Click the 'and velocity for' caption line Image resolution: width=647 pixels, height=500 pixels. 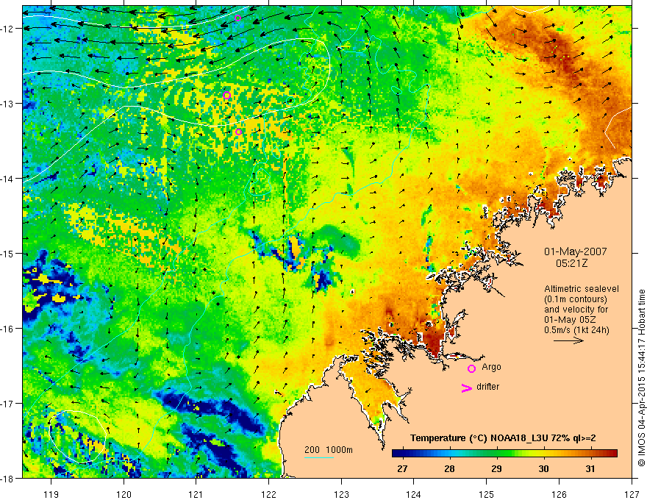pos(576,310)
